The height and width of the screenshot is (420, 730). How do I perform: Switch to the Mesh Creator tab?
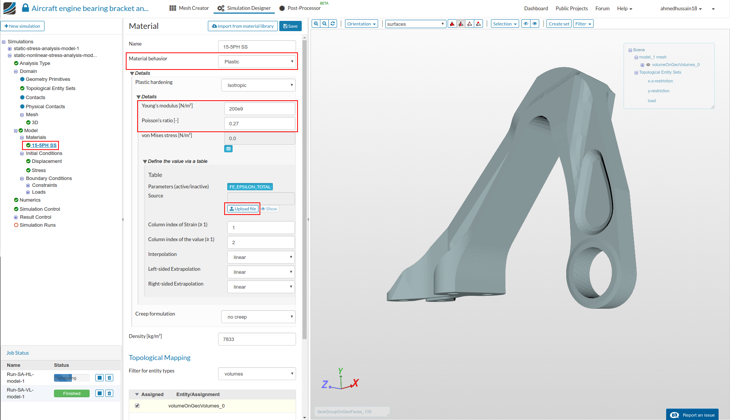(189, 8)
